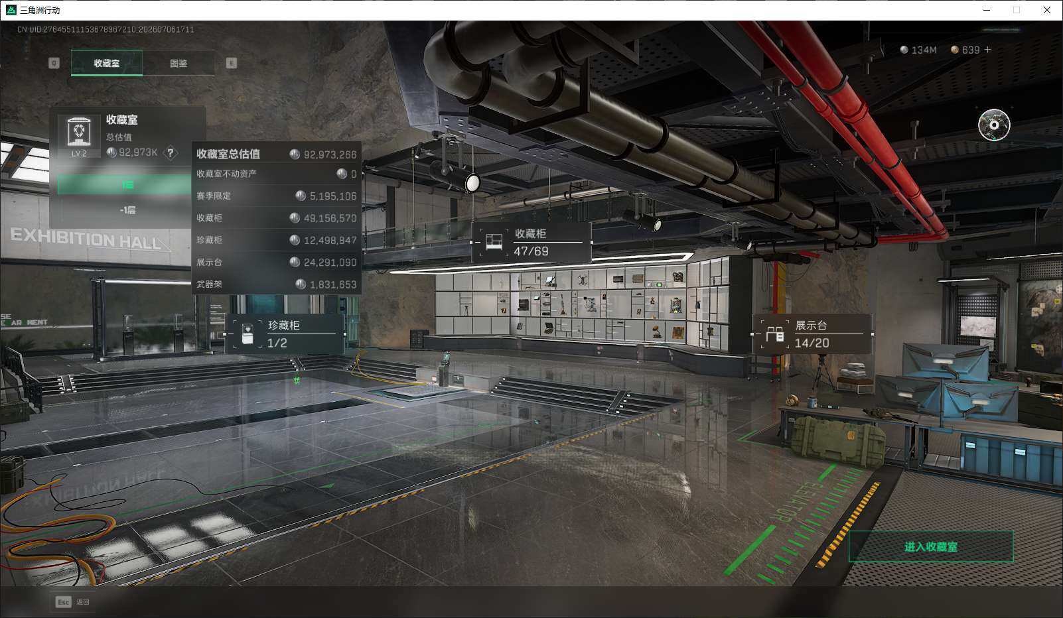
Task: Click the 134M currency coin icon
Action: (904, 50)
